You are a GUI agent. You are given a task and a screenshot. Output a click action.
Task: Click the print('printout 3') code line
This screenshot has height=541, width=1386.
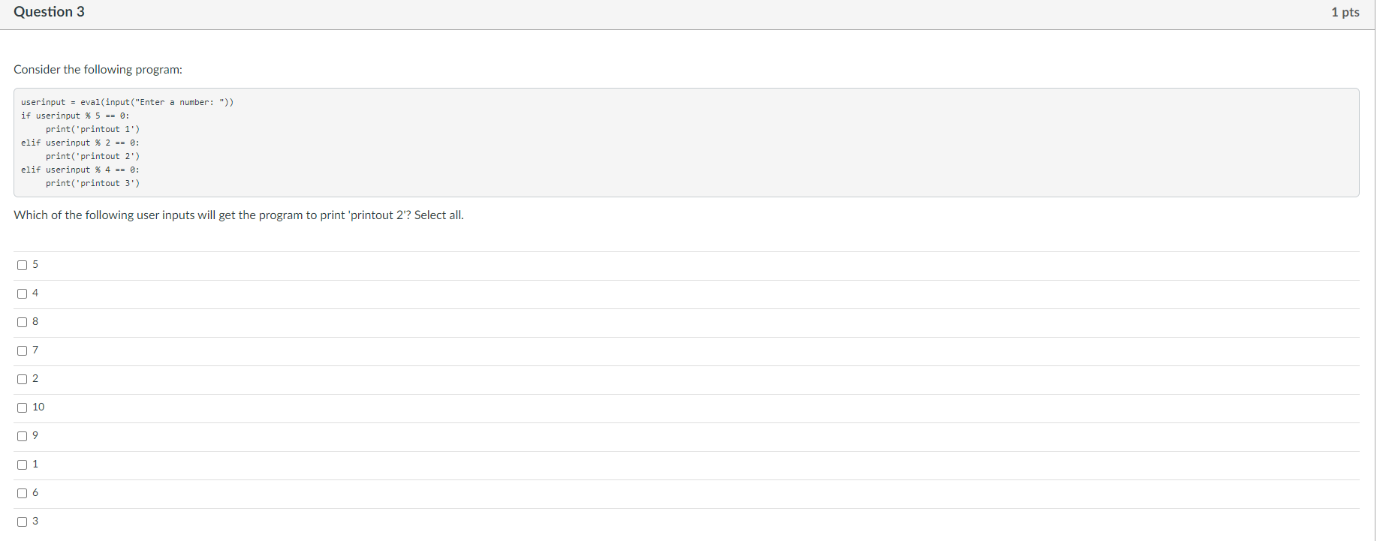92,183
